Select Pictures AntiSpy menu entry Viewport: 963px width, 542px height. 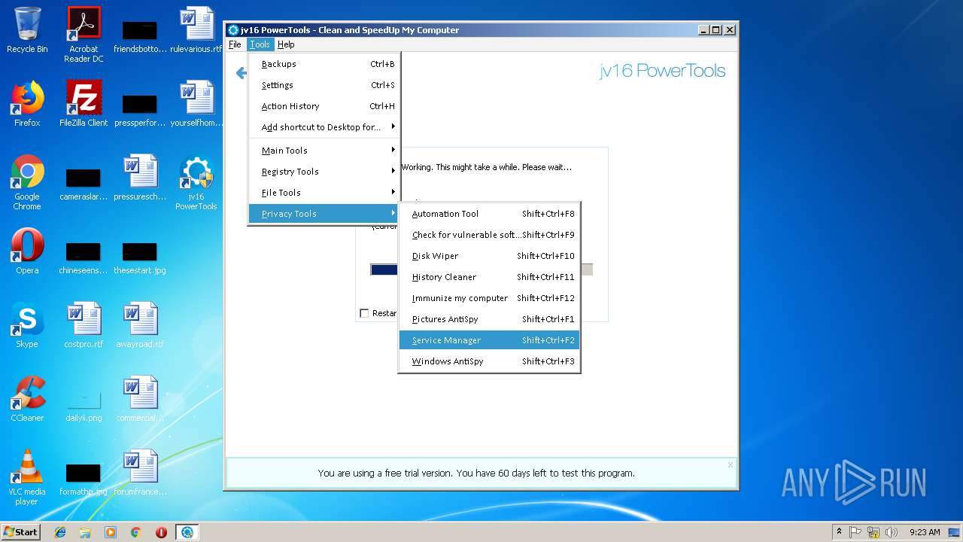(489, 319)
